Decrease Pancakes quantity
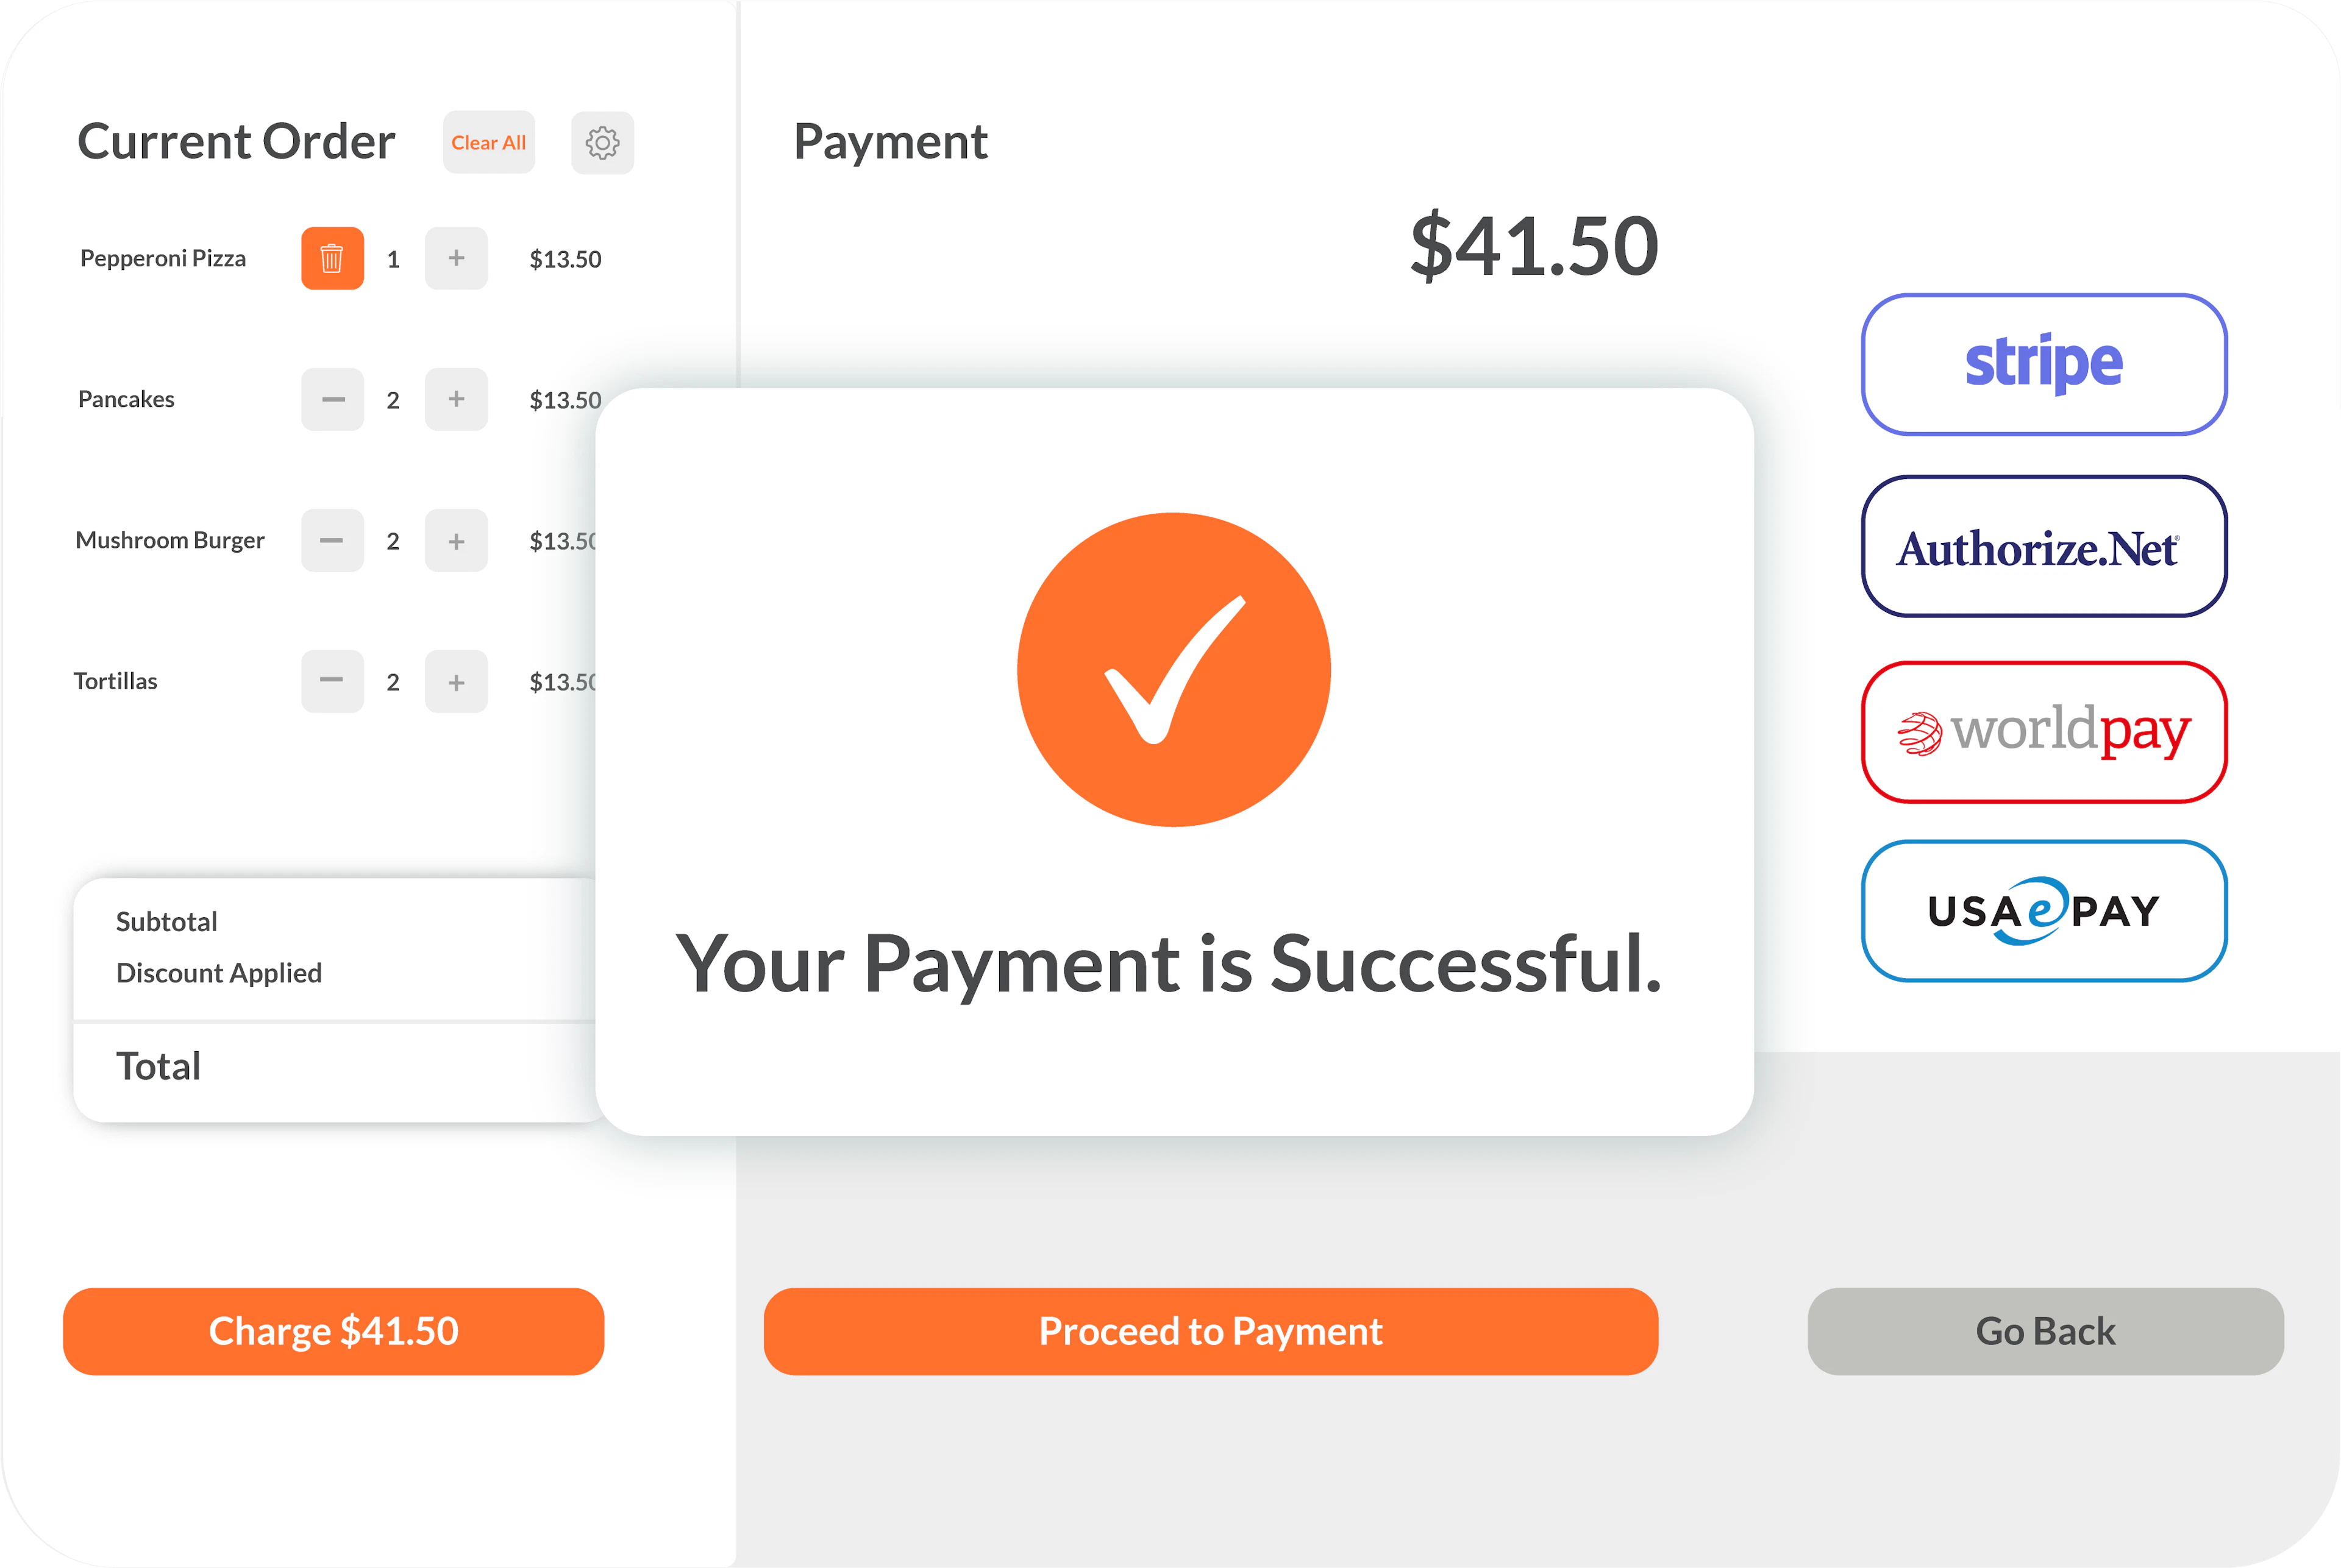Image resolution: width=2341 pixels, height=1568 pixels. click(332, 399)
